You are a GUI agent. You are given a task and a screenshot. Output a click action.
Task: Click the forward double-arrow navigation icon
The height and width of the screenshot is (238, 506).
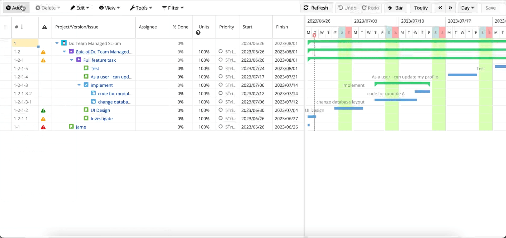click(x=451, y=8)
